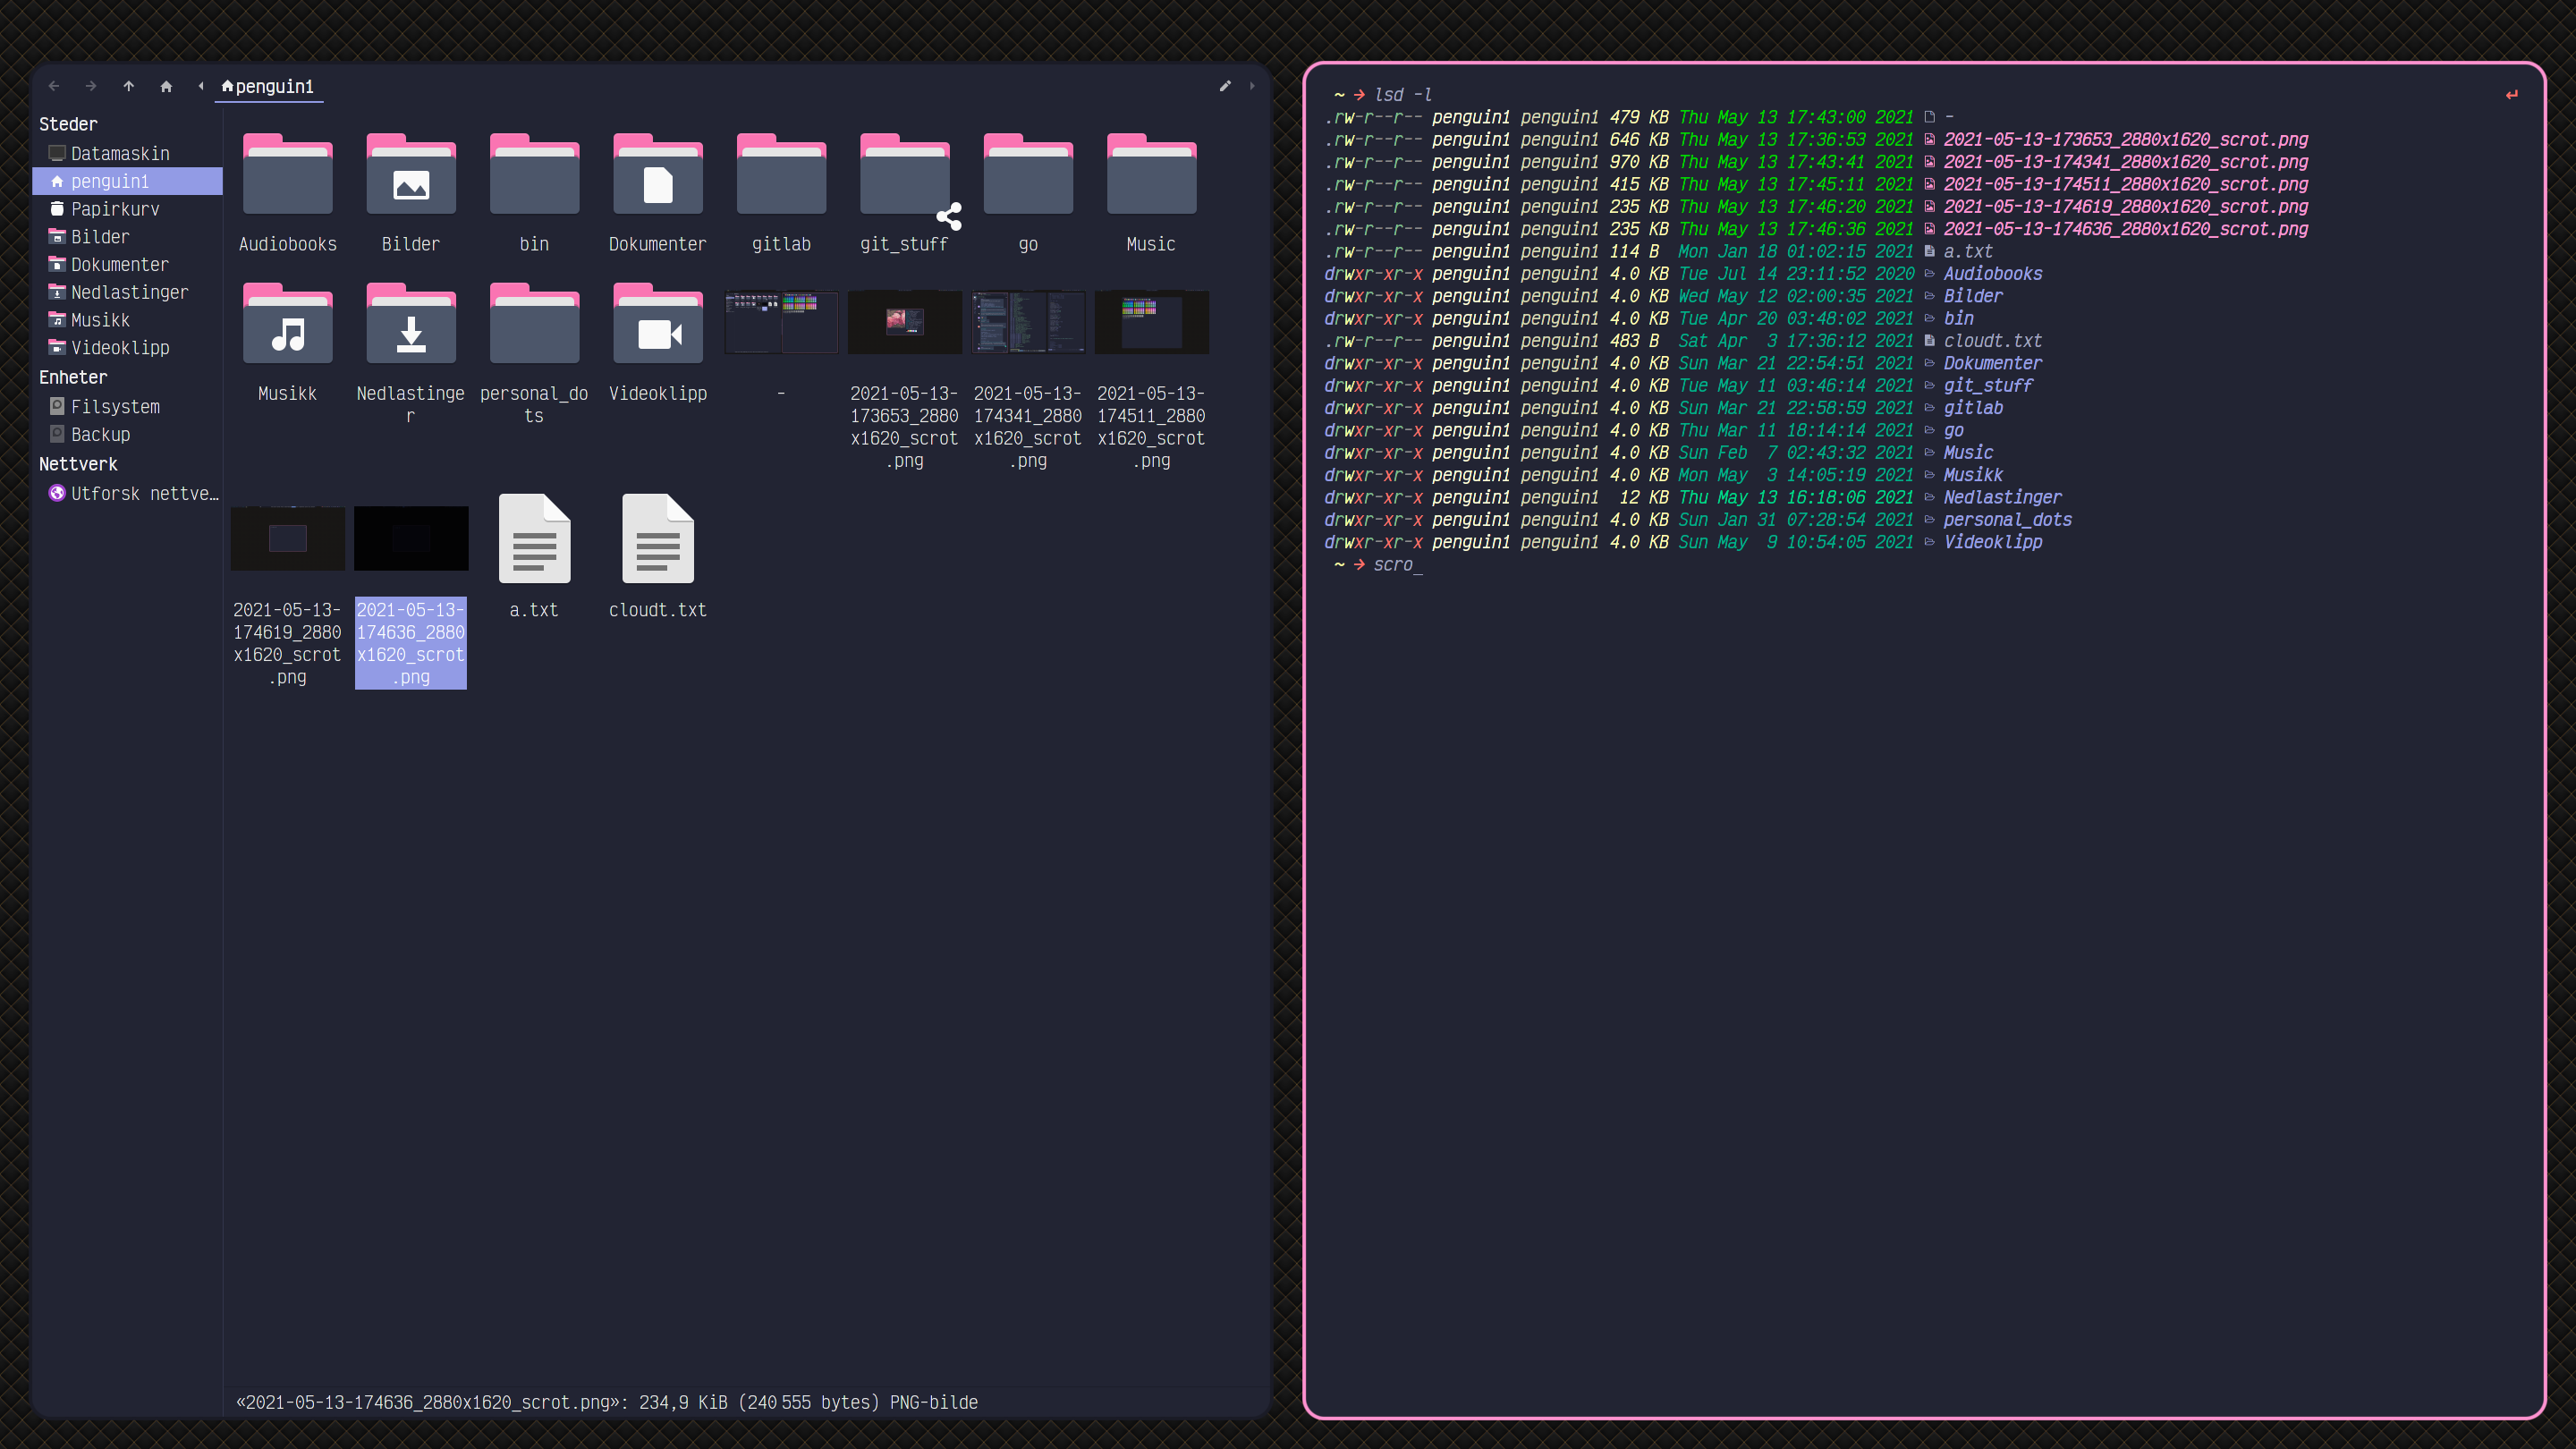Viewport: 2576px width, 1449px height.
Task: Click the right path scroll arrow
Action: point(1252,86)
